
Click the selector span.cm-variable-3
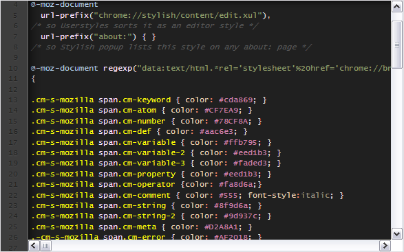pyautogui.click(x=142, y=163)
